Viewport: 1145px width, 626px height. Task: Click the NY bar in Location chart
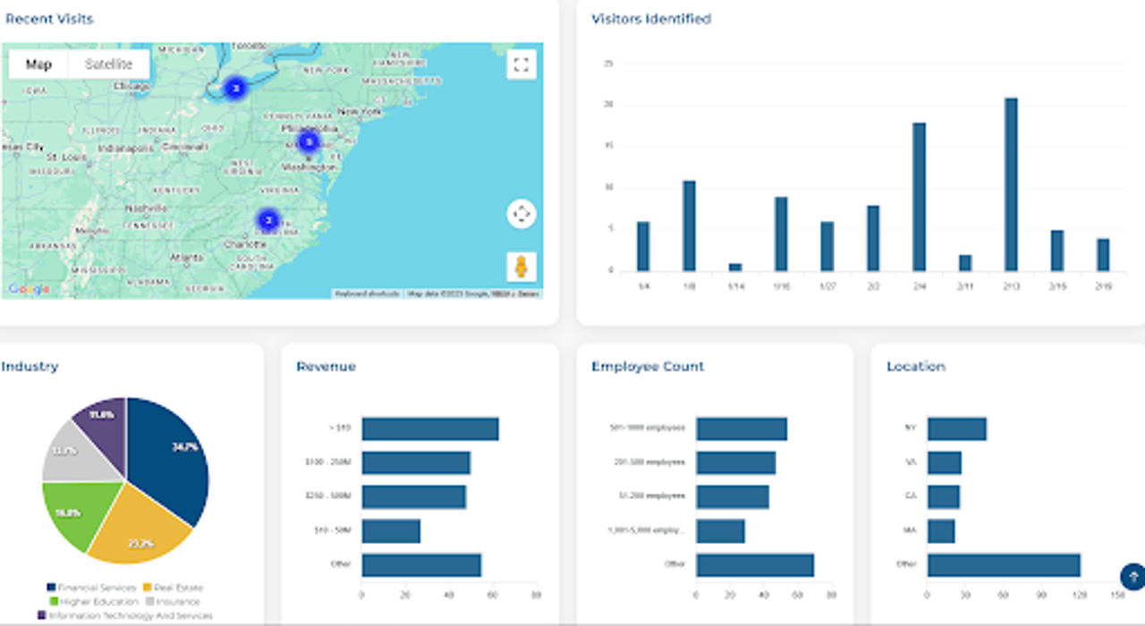[x=957, y=428]
